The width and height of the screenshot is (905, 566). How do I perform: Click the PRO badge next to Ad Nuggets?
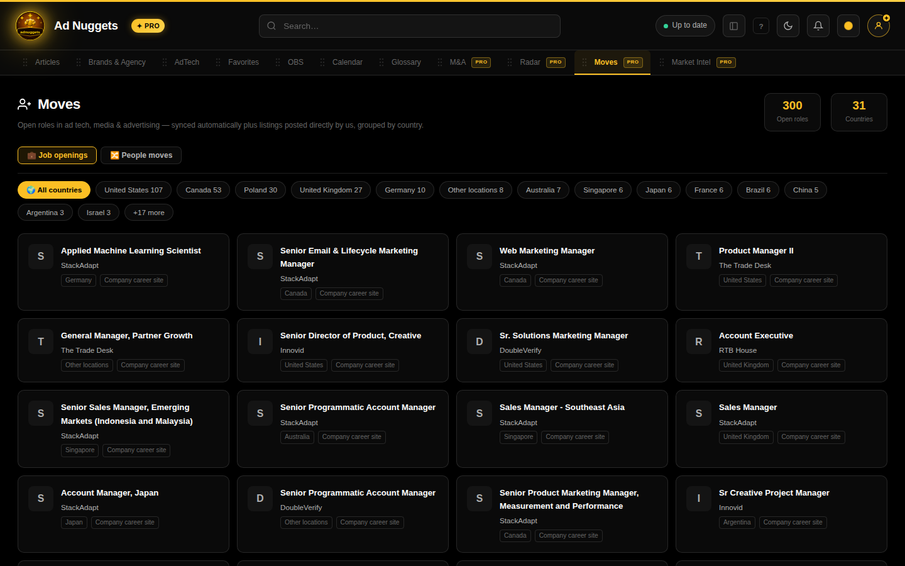(x=148, y=26)
